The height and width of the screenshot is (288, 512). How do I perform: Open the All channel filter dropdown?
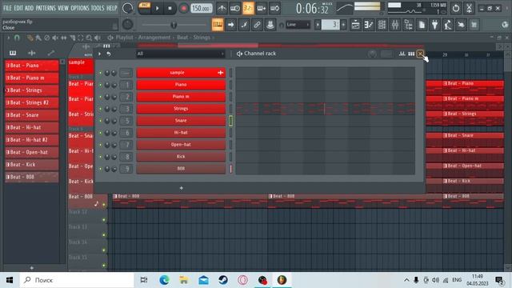coord(181,54)
